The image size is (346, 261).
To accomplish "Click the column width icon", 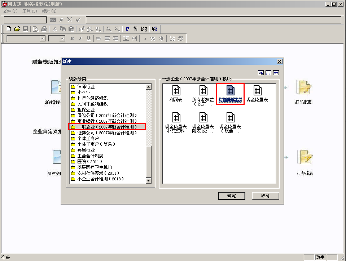I will click(x=134, y=39).
